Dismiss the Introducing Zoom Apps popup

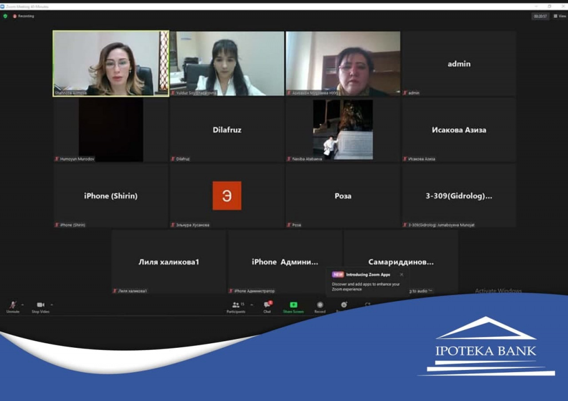[x=402, y=275]
